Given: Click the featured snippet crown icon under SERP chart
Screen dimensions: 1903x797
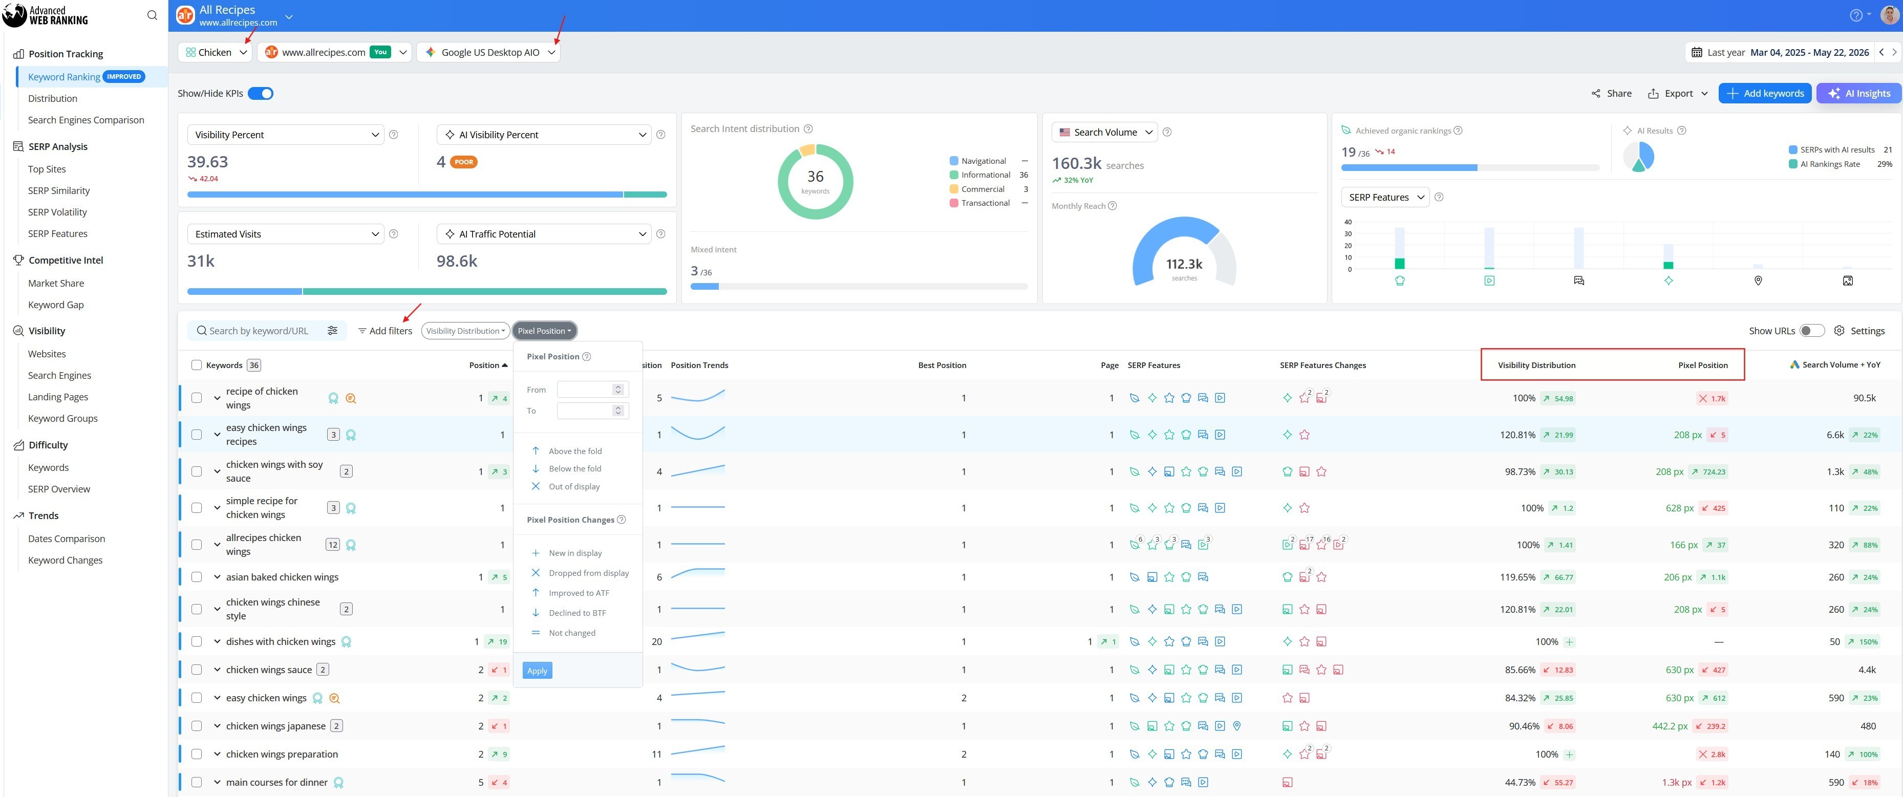Looking at the screenshot, I should pos(1399,281).
